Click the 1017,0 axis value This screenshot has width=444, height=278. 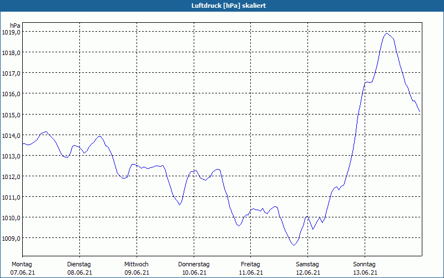12,73
